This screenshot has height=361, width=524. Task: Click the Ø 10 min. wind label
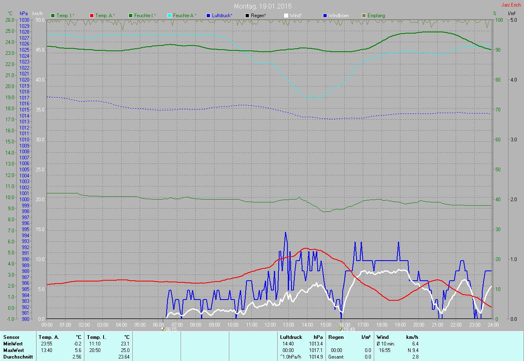(386, 343)
